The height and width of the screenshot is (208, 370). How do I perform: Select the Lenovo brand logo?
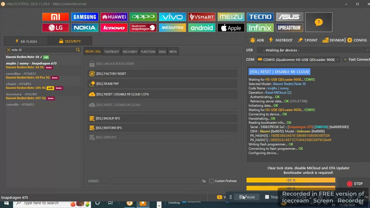(114, 28)
